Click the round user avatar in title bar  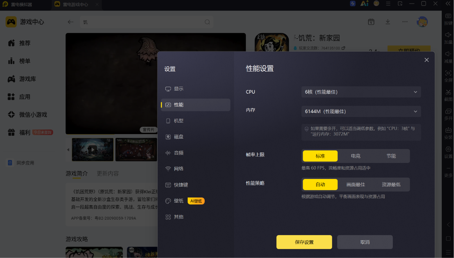(376, 3)
